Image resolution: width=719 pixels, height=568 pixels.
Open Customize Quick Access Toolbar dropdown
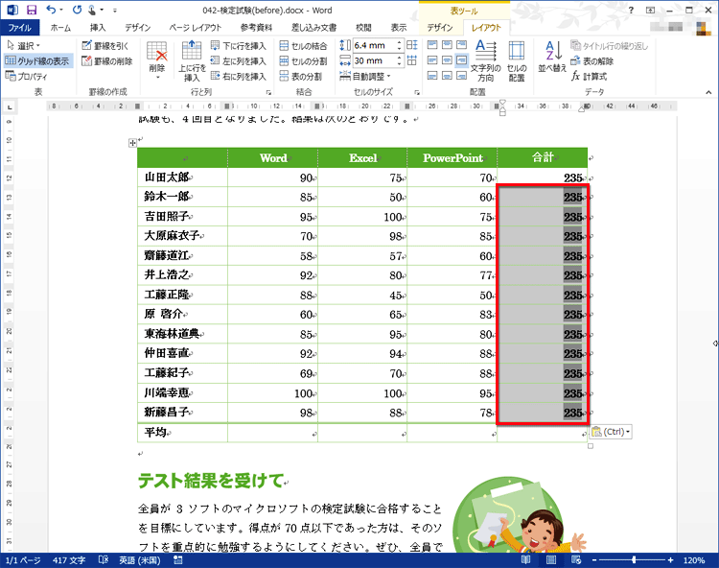click(x=115, y=11)
